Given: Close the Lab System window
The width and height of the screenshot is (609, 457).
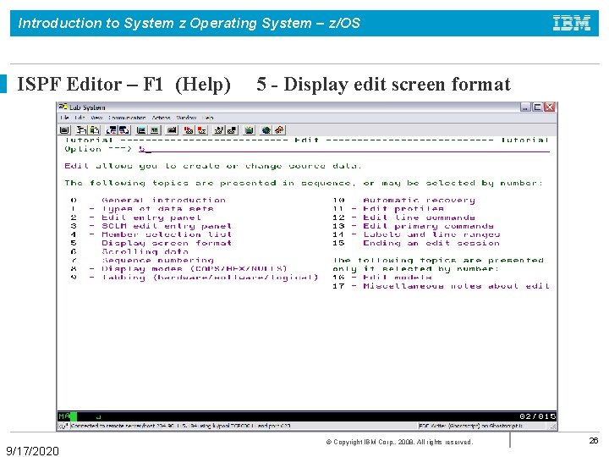Looking at the screenshot, I should click(550, 107).
